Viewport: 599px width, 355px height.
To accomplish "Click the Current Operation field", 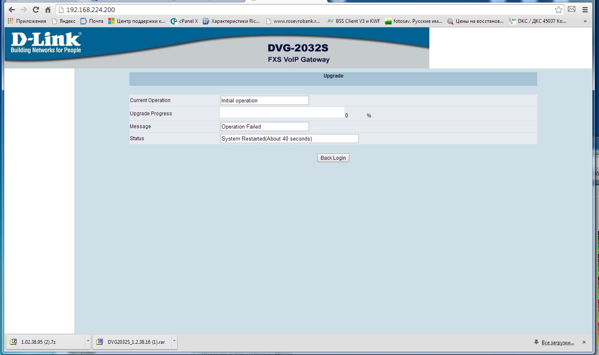I will tap(265, 100).
